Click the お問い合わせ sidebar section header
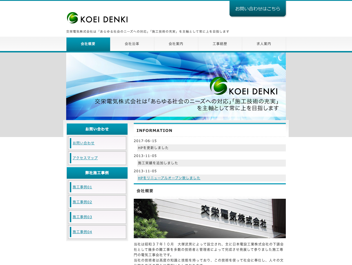The height and width of the screenshot is (265, 352). pos(97,129)
